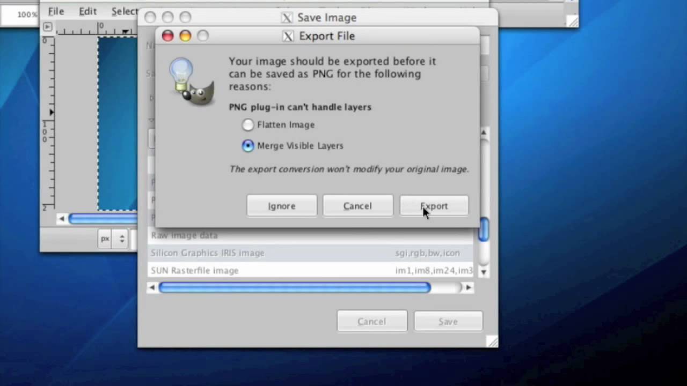
Task: Click the file type list horizontal scrollbar thumb
Action: (x=295, y=288)
